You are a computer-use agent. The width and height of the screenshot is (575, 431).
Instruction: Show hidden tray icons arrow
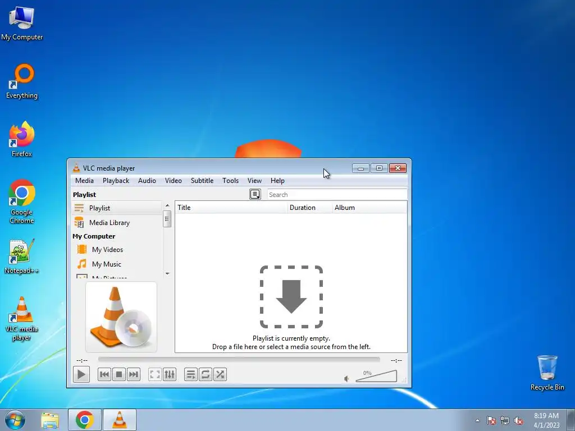click(x=477, y=420)
